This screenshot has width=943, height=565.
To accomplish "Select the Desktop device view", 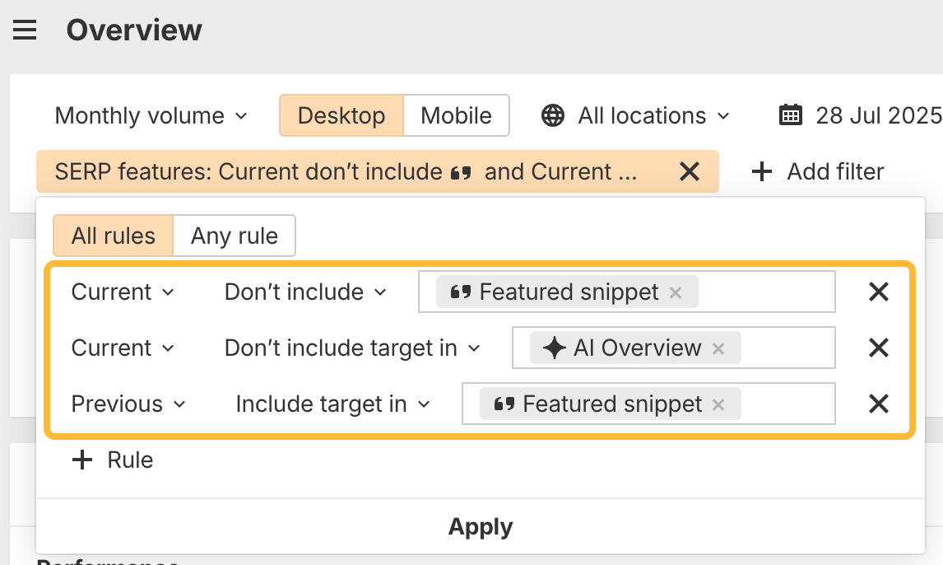I will click(341, 115).
